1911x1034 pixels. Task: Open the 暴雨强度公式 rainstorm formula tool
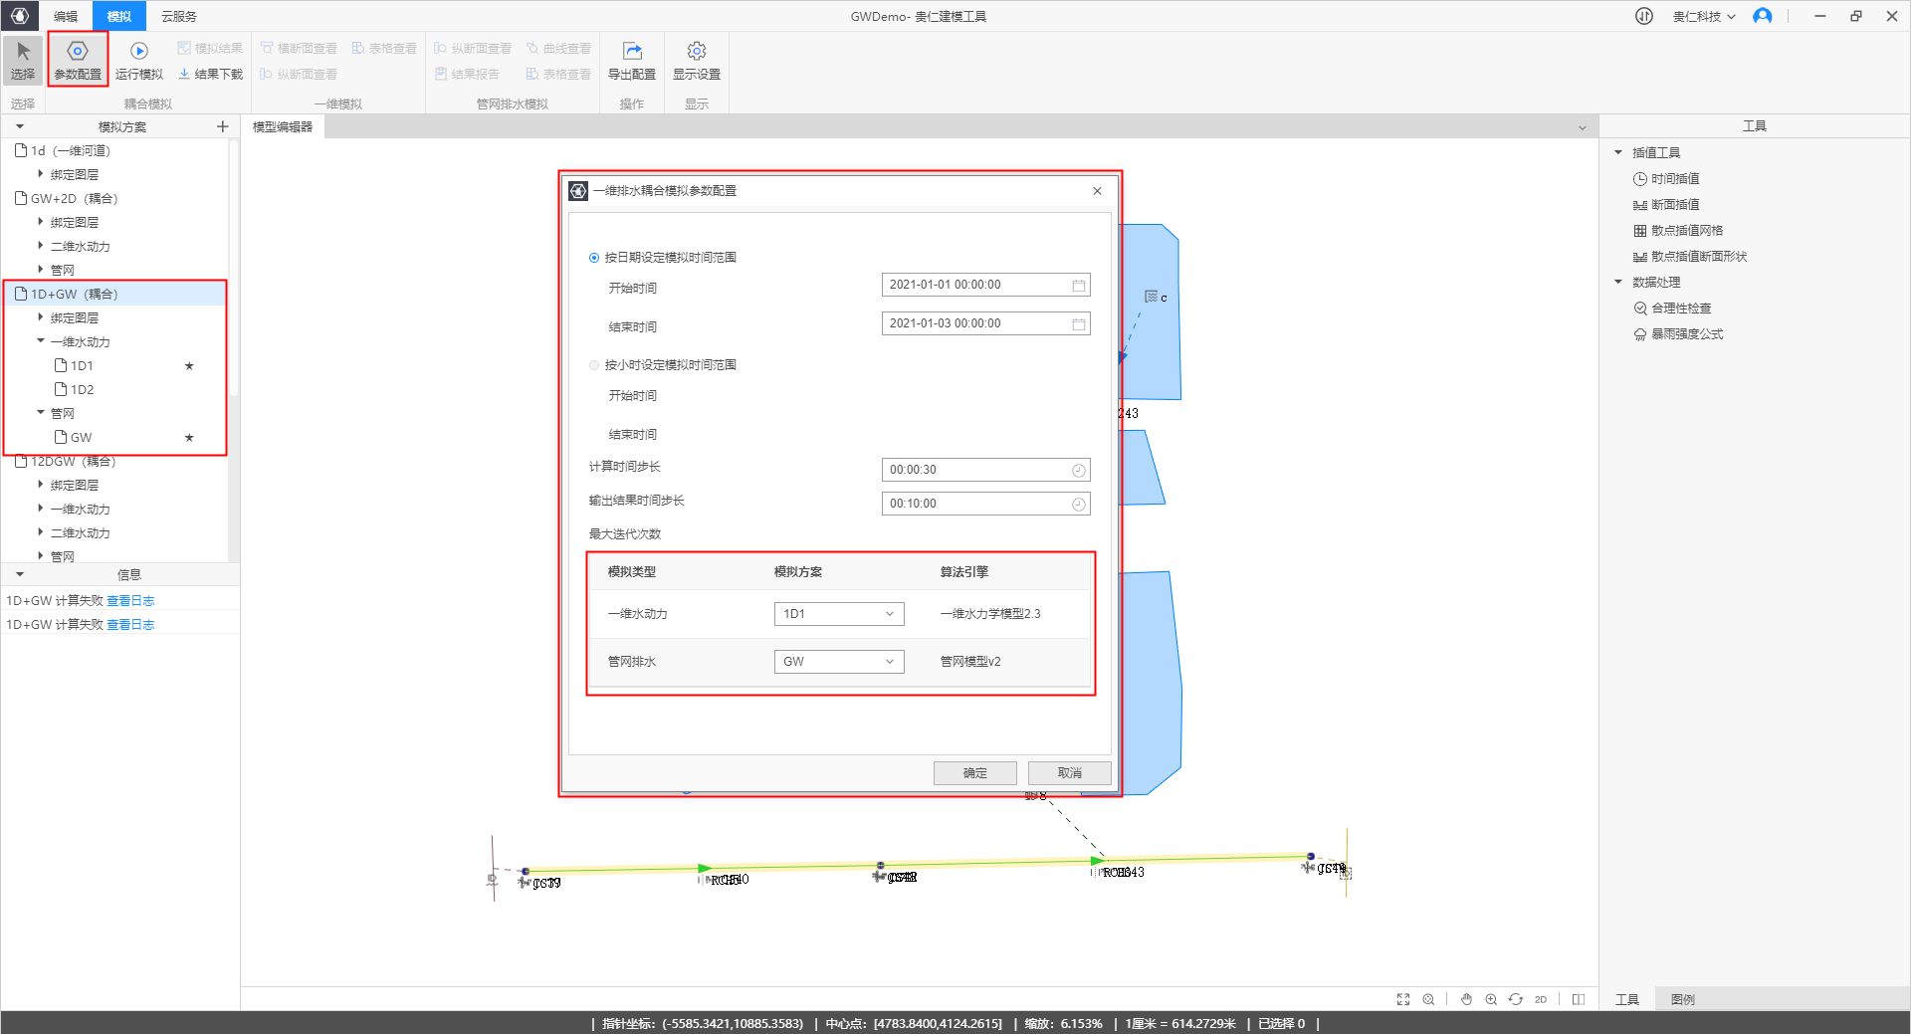1686,334
